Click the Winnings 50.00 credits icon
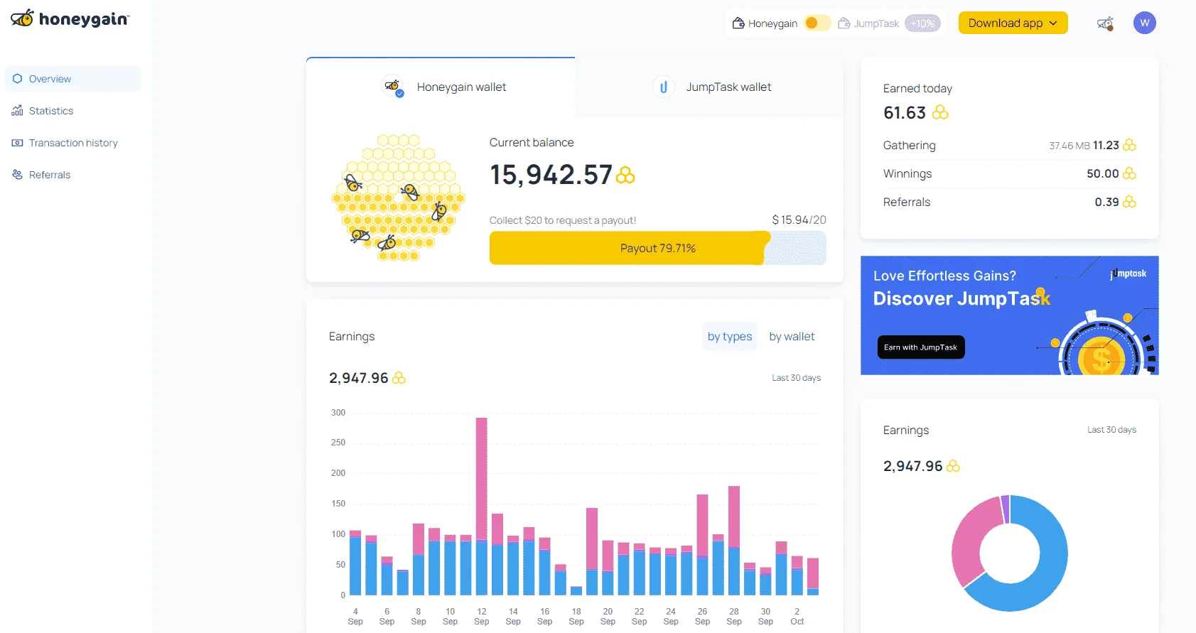The height and width of the screenshot is (633, 1196). pos(1129,173)
